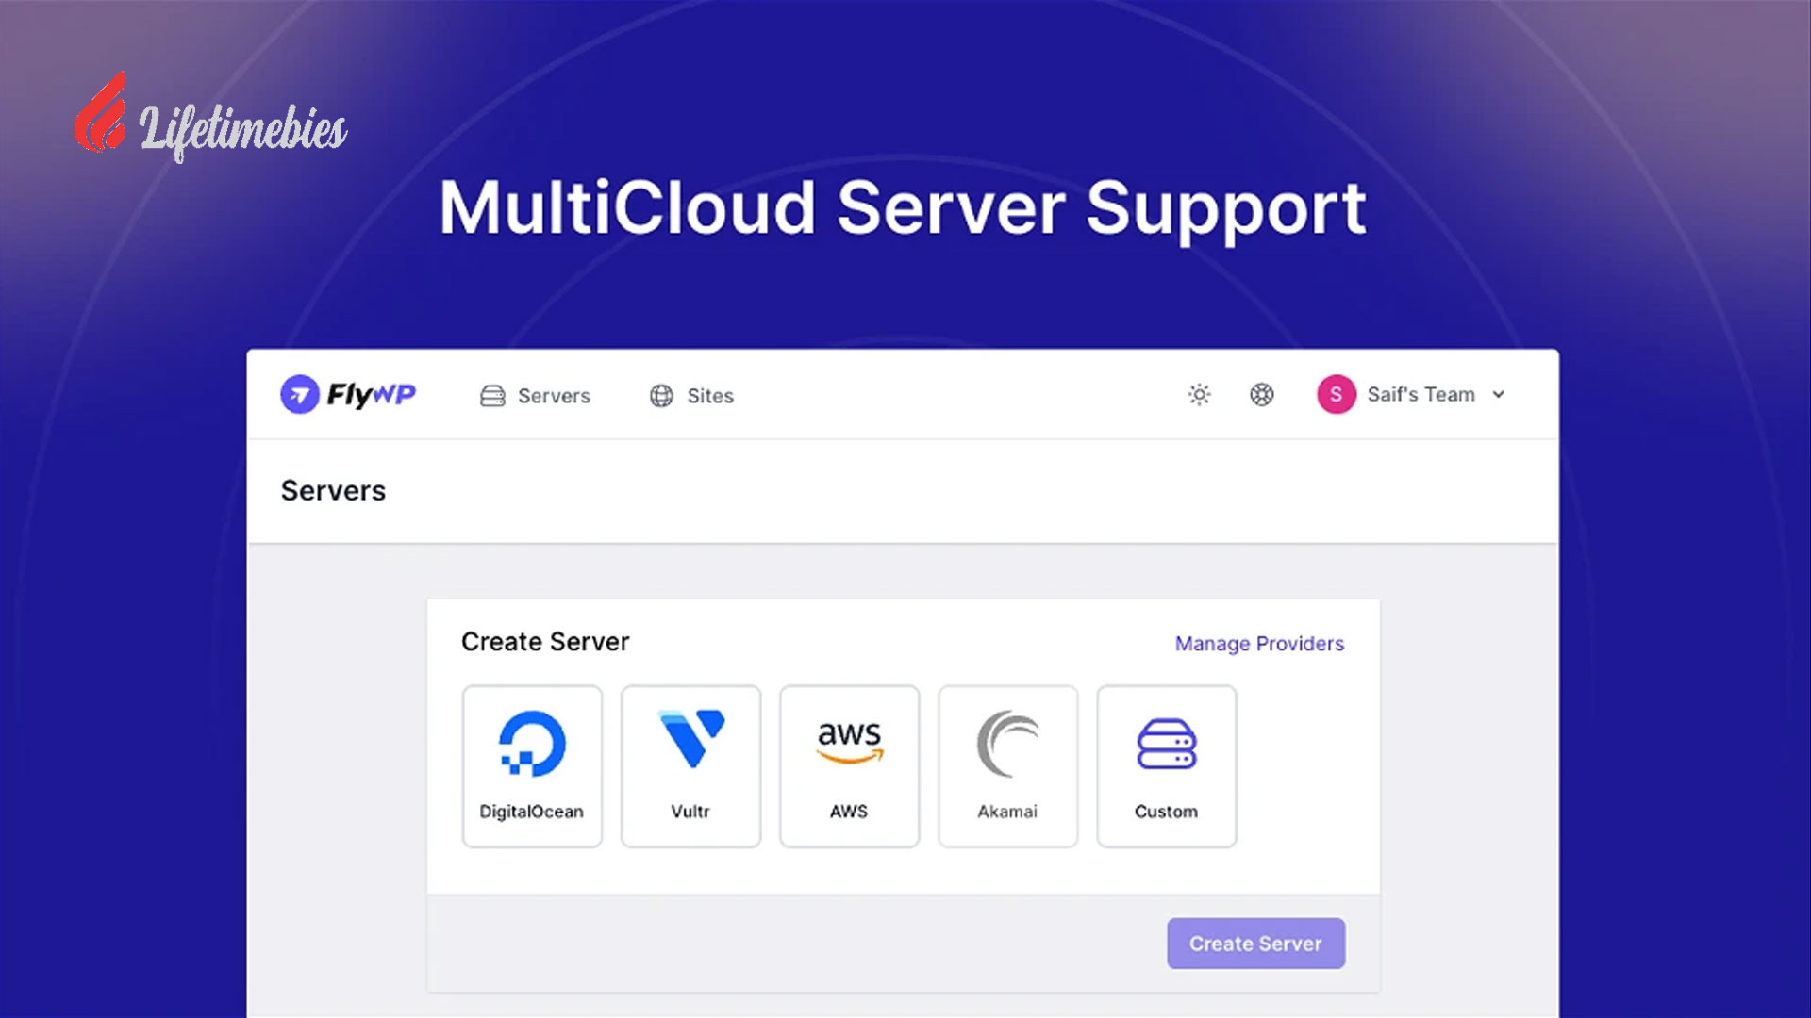Image resolution: width=1811 pixels, height=1018 pixels.
Task: Click the Servers page heading
Action: pyautogui.click(x=333, y=491)
